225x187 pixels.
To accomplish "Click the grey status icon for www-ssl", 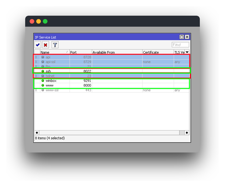I will tap(43, 90).
